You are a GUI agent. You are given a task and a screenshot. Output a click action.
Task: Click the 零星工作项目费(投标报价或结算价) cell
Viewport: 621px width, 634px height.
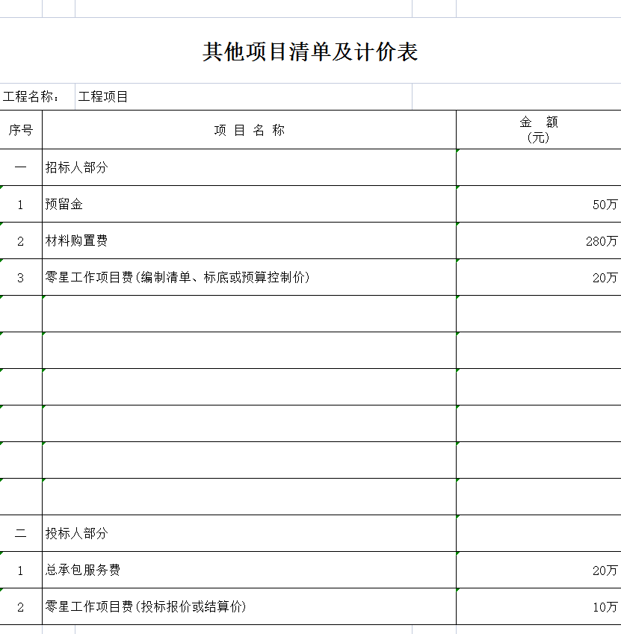249,606
